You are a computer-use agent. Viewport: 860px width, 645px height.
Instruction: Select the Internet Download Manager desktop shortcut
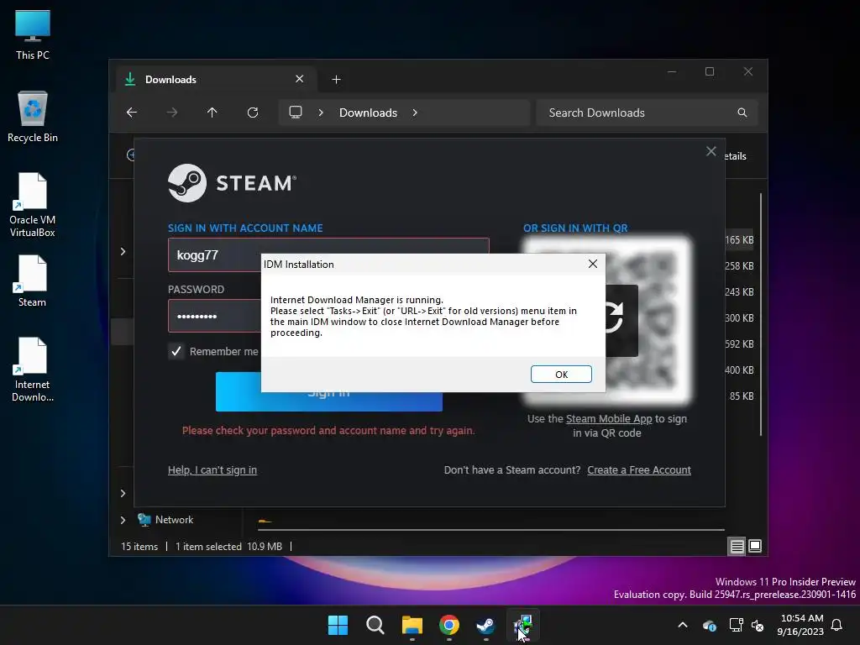point(33,370)
